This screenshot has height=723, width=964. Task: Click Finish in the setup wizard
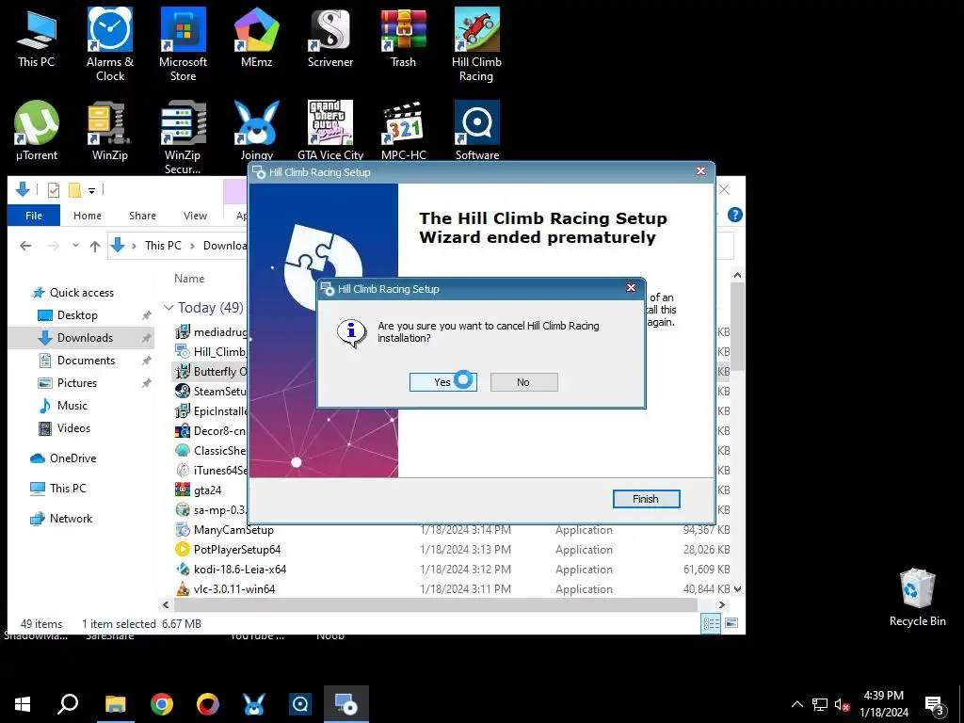(646, 499)
